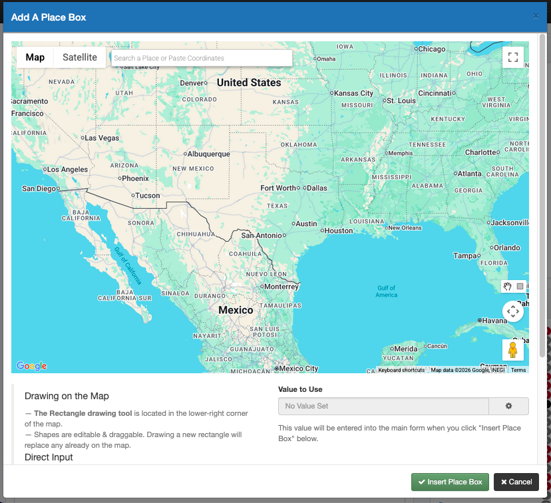Click the San Diego label
Image resolution: width=551 pixels, height=503 pixels.
coord(39,189)
